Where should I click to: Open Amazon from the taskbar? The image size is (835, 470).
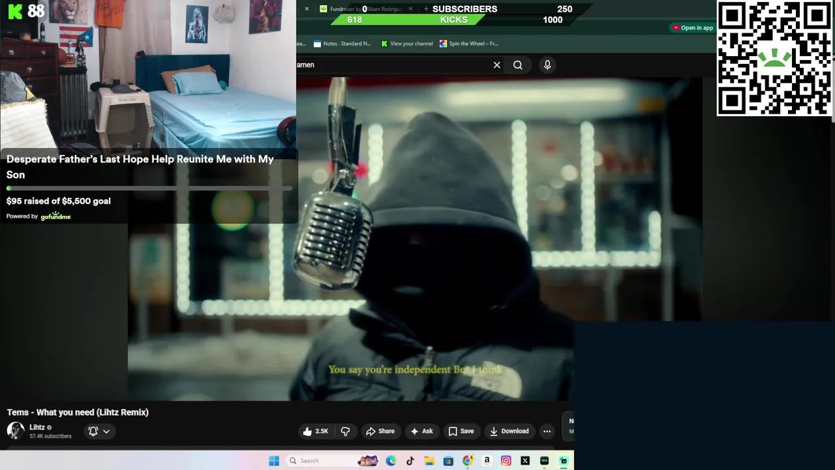[x=487, y=461]
